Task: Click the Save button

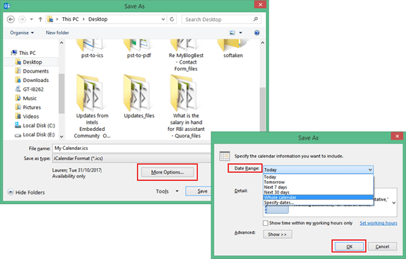Action: click(x=198, y=191)
